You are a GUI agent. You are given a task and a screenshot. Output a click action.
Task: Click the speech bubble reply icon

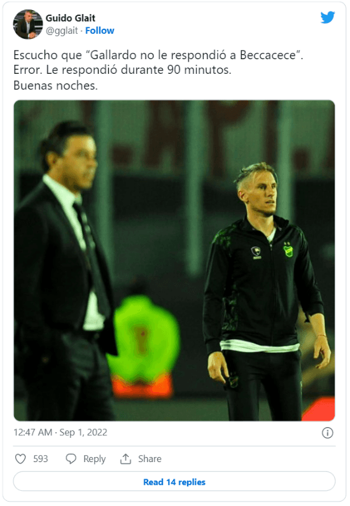pos(71,458)
